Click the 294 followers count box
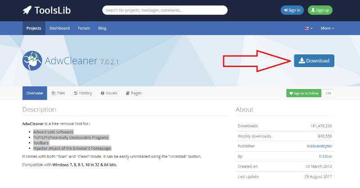The width and height of the screenshot is (360, 188). pos(328,93)
